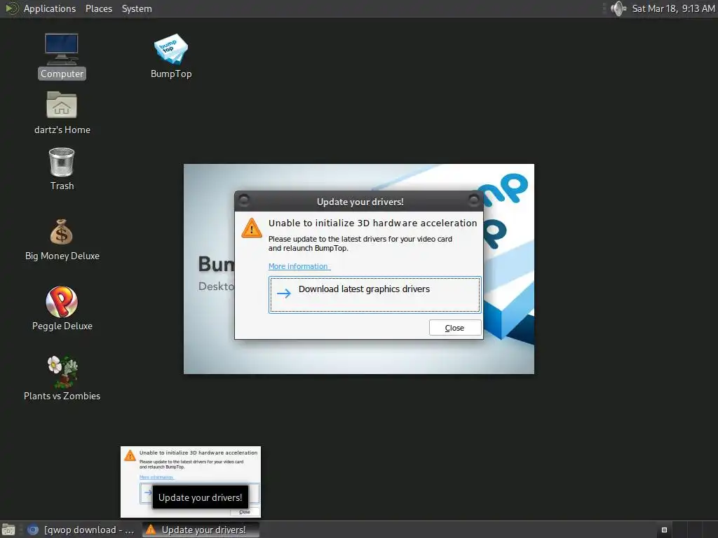
Task: Open the System menu
Action: (x=137, y=8)
